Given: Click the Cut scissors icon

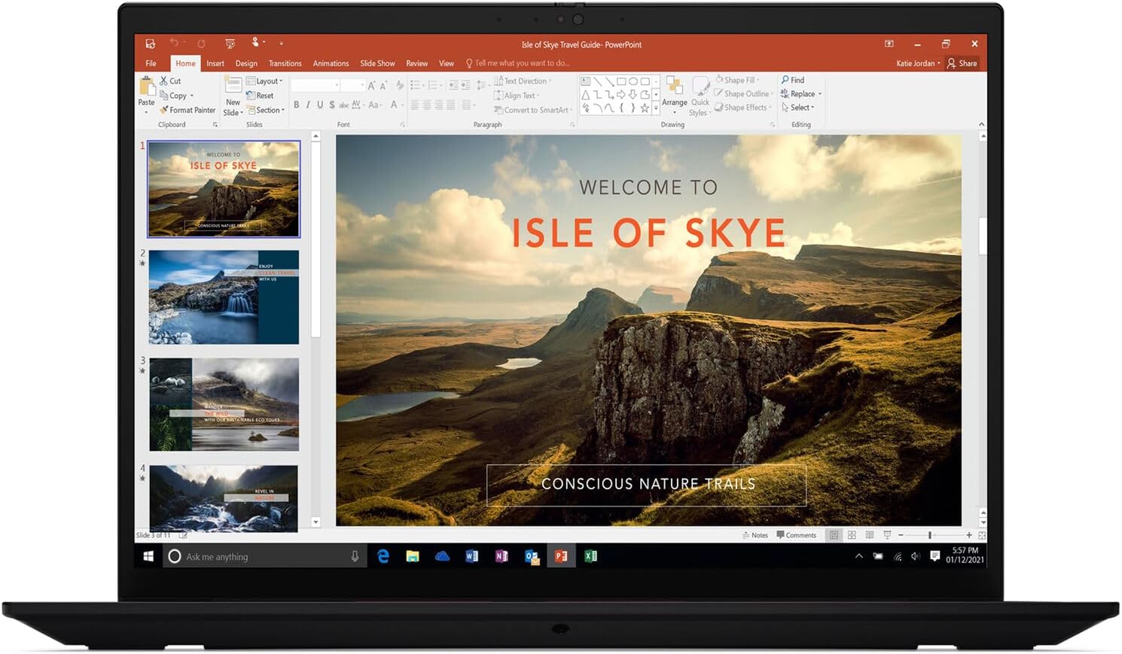Looking at the screenshot, I should (x=163, y=81).
